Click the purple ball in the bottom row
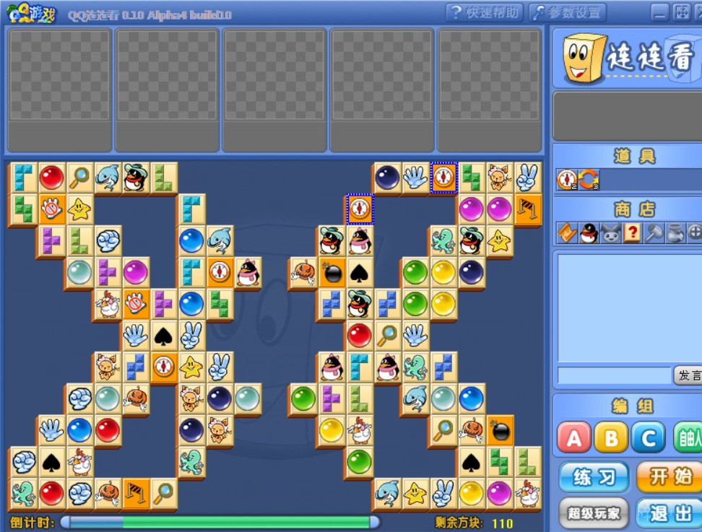Screen dimensions: 702x532 pyautogui.click(x=500, y=493)
